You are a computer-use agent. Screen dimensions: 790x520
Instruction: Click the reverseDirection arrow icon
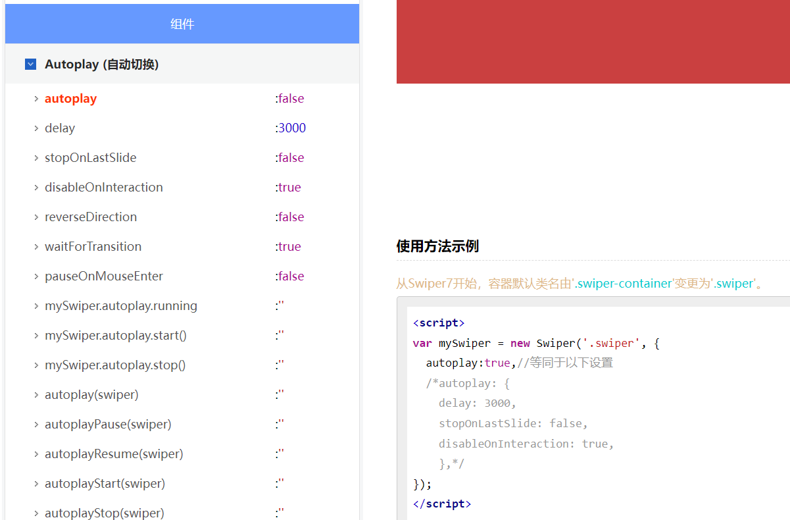click(36, 217)
